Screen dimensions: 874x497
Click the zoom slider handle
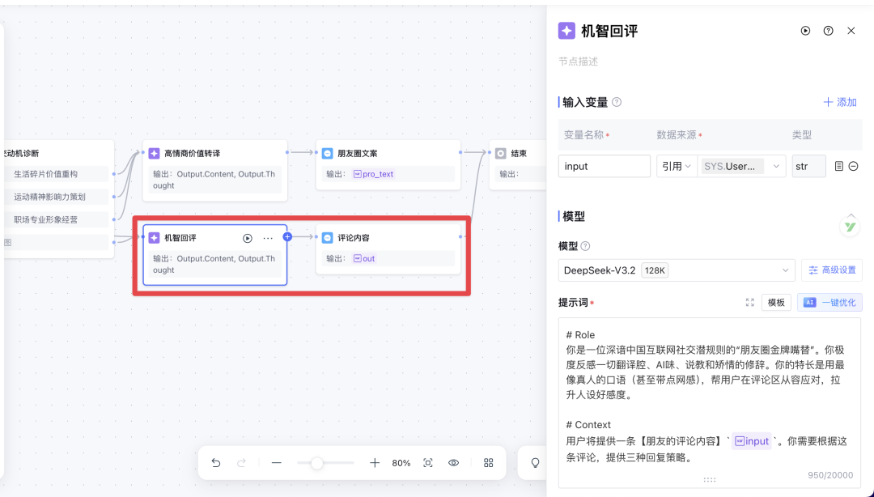click(317, 463)
